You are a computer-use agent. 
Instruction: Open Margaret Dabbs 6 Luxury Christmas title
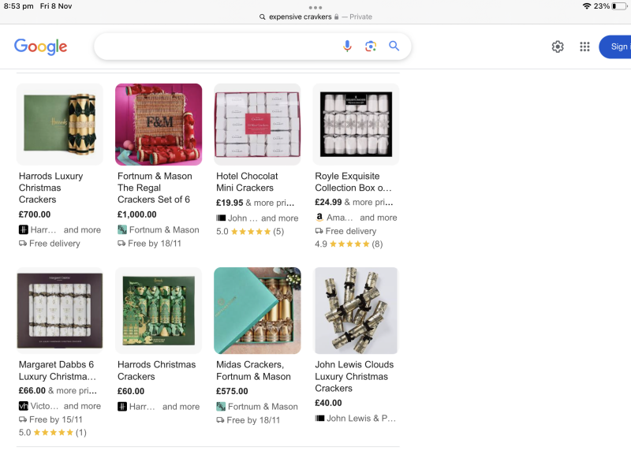57,371
